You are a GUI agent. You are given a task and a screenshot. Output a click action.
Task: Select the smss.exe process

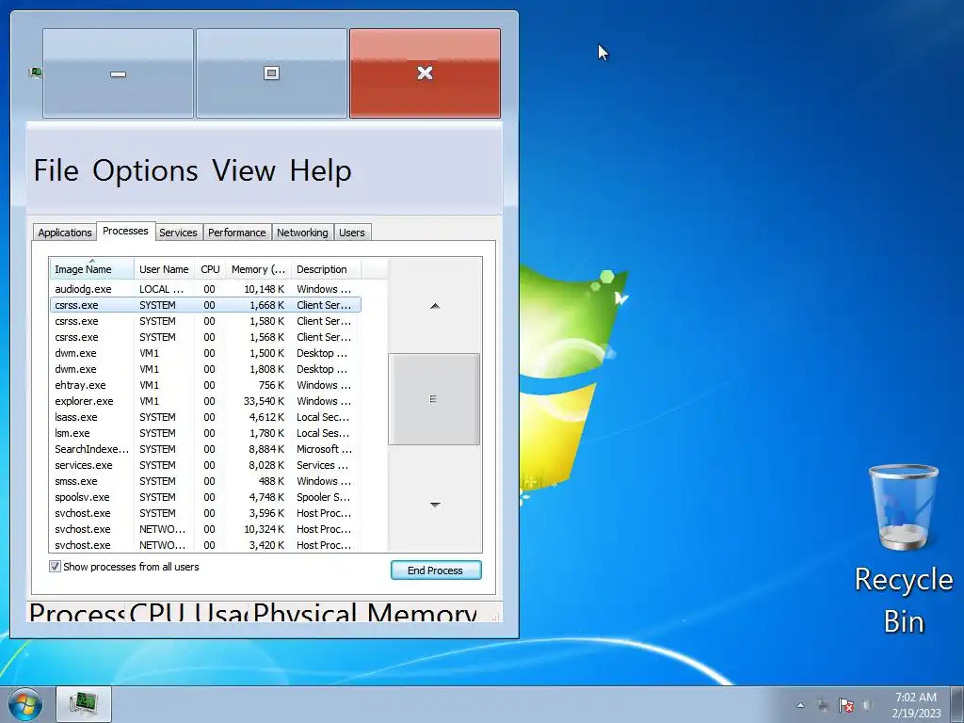coord(205,481)
